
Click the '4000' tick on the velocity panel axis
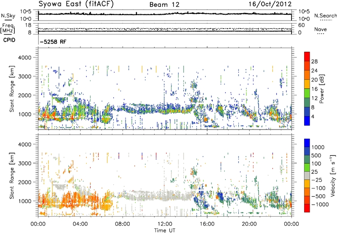[26, 144]
